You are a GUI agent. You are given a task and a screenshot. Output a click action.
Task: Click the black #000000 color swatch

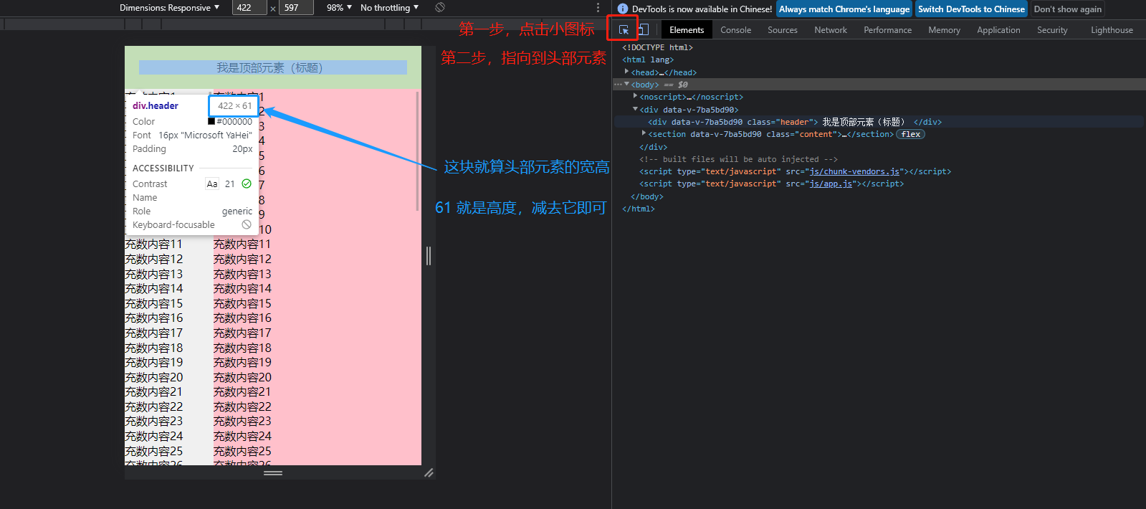[211, 121]
